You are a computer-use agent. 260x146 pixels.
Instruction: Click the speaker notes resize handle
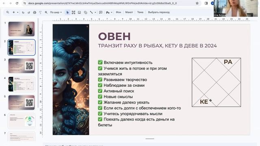pos(150,139)
